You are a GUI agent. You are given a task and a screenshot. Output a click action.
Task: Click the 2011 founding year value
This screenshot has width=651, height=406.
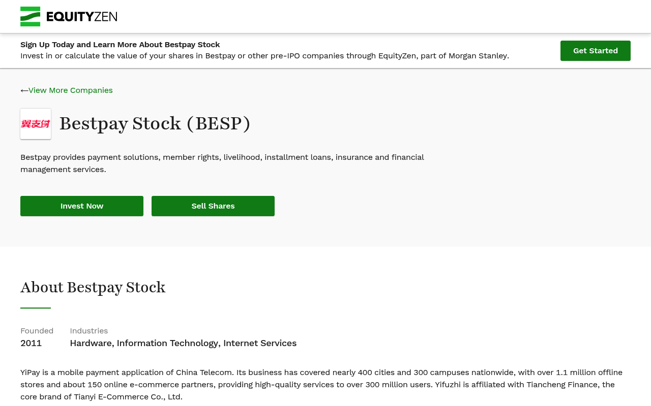point(31,343)
